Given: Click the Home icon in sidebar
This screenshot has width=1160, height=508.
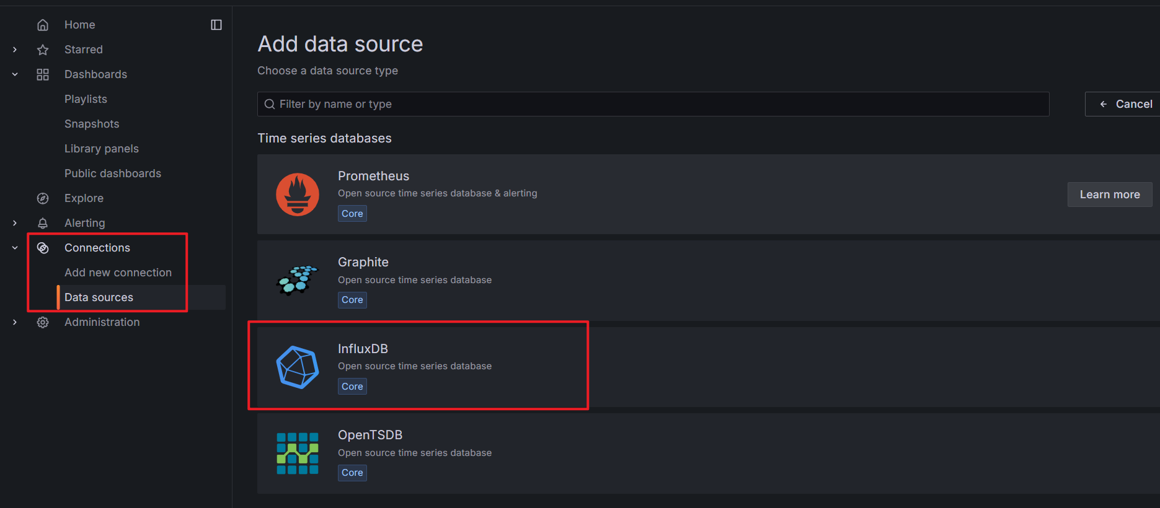Looking at the screenshot, I should 43,25.
